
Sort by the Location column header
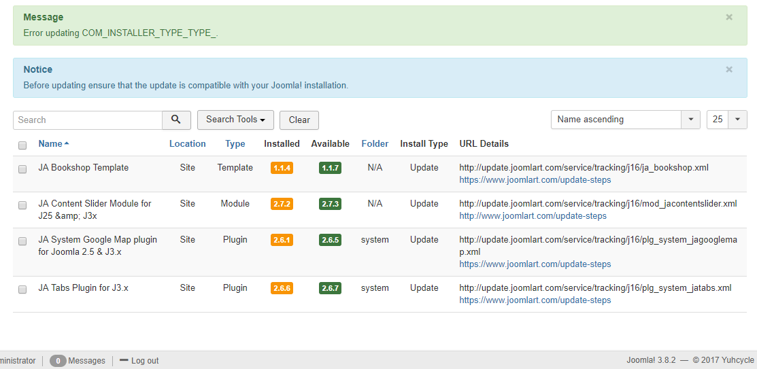(x=187, y=144)
